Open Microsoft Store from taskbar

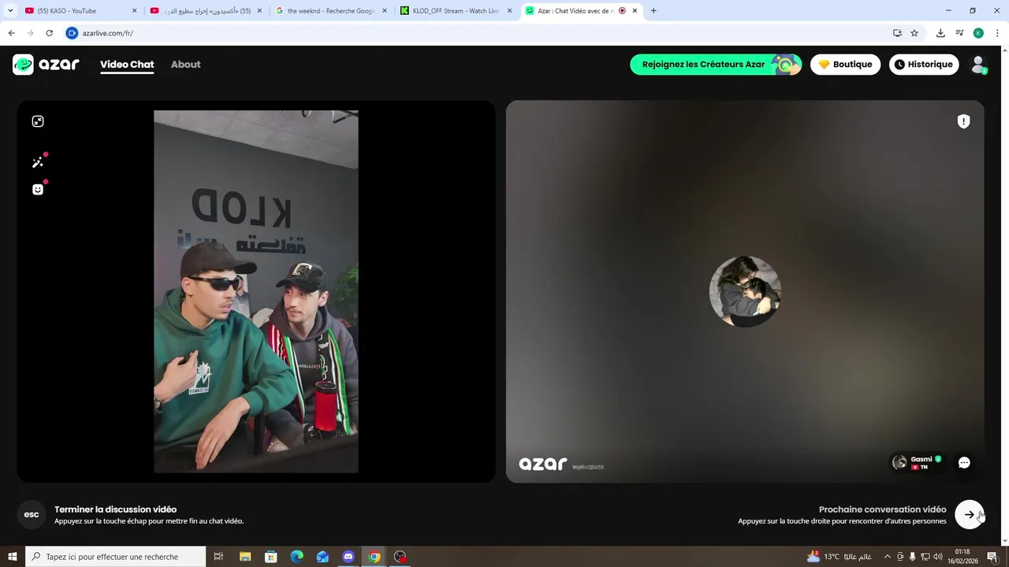(x=270, y=557)
